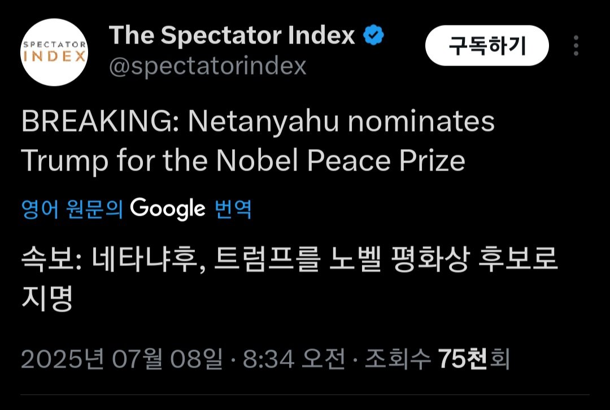Click the @spectatorindex handle
This screenshot has width=610, height=410.
(208, 66)
